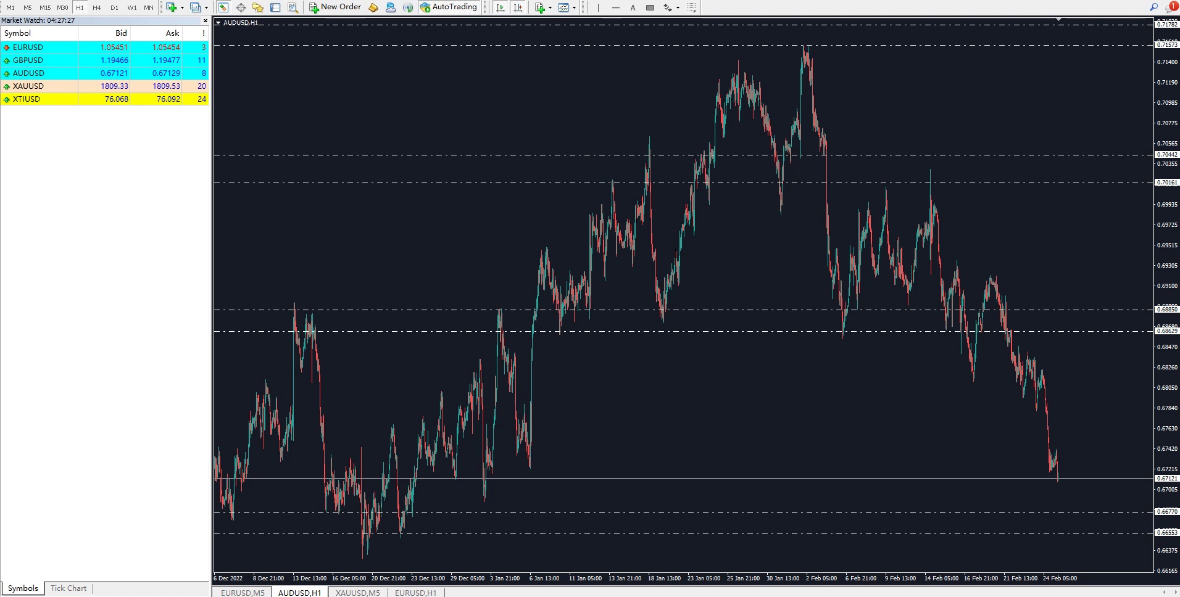Viewport: 1180px width, 597px height.
Task: Toggle the Market Watch panel icon
Action: point(223,7)
